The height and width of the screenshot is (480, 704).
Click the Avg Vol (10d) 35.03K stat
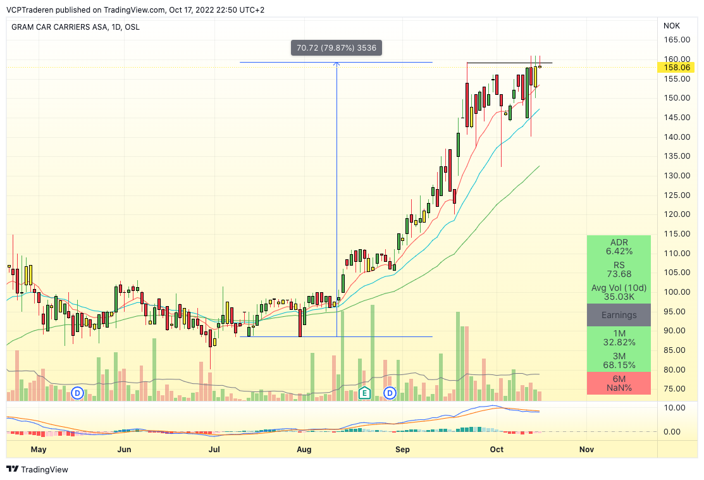619,292
